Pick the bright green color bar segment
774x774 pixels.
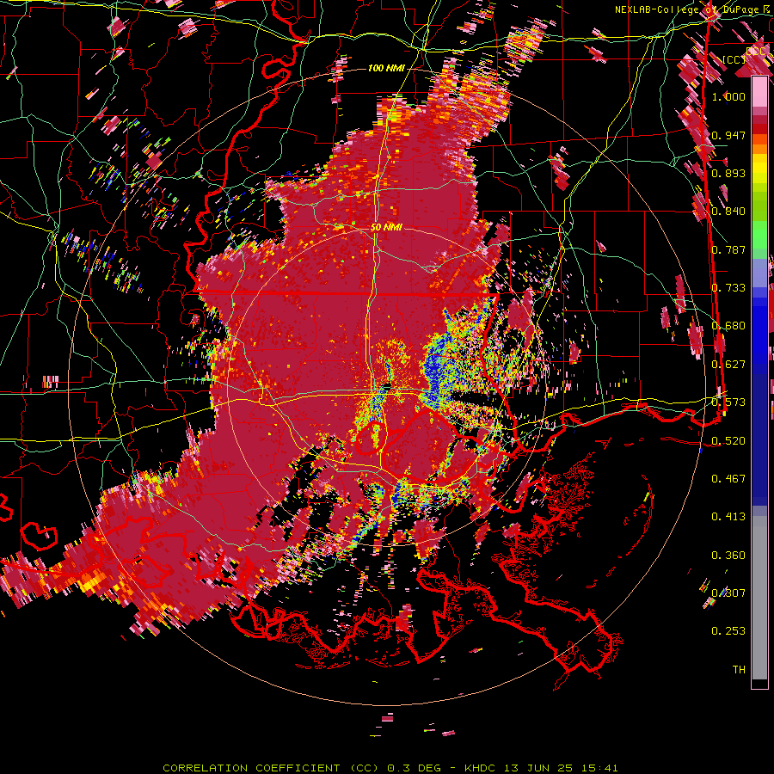point(759,235)
